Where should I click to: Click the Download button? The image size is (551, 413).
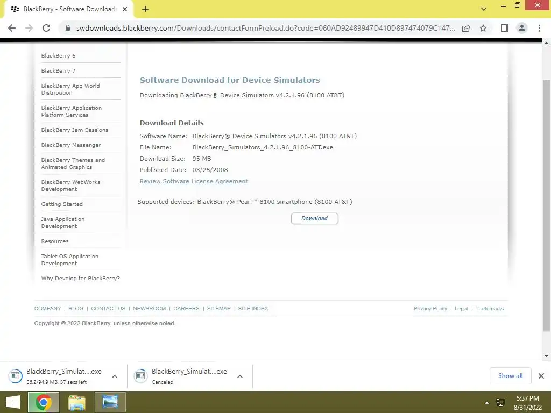coord(314,218)
